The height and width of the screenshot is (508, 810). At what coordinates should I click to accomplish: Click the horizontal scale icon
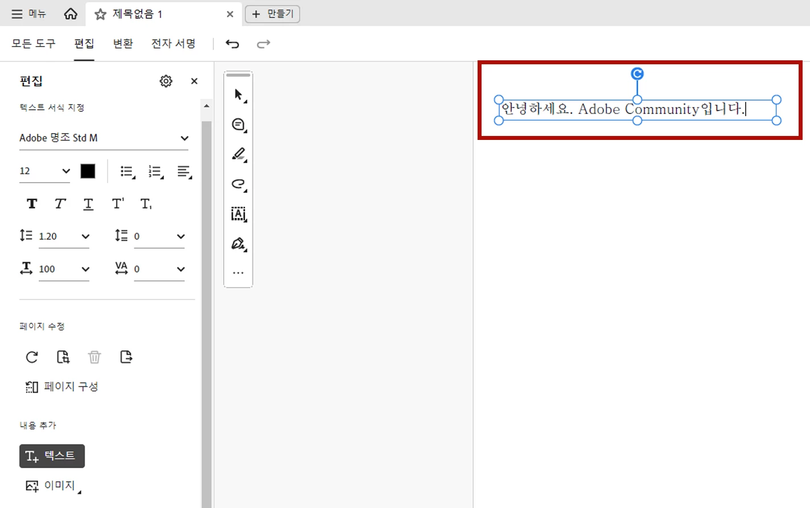[26, 269]
